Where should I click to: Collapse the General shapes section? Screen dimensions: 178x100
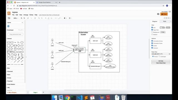[9, 39]
